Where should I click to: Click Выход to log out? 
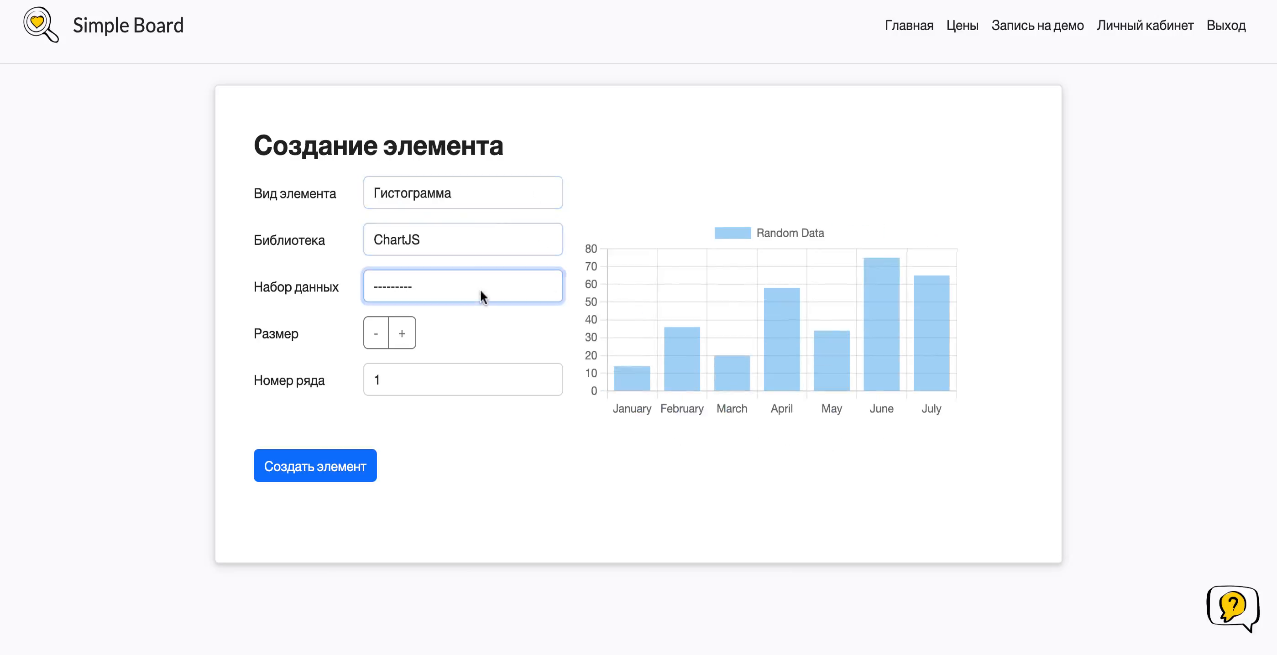(x=1226, y=25)
